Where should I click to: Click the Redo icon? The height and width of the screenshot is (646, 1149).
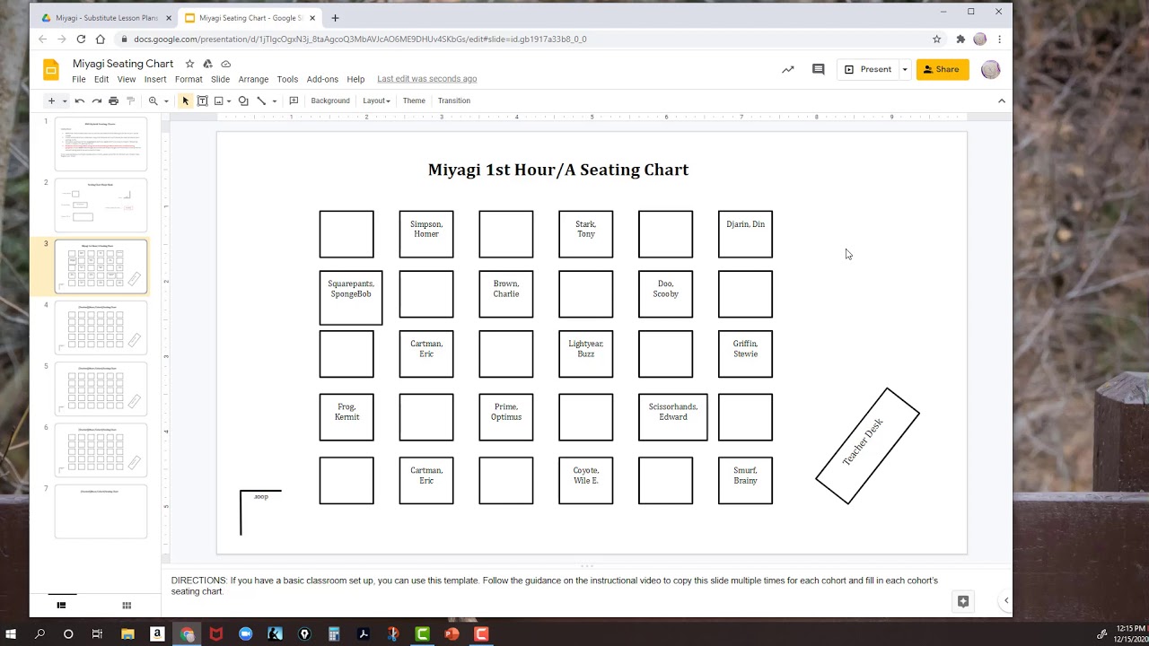pos(96,100)
